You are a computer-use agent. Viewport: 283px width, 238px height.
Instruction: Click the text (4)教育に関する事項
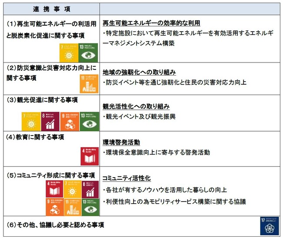35,137
